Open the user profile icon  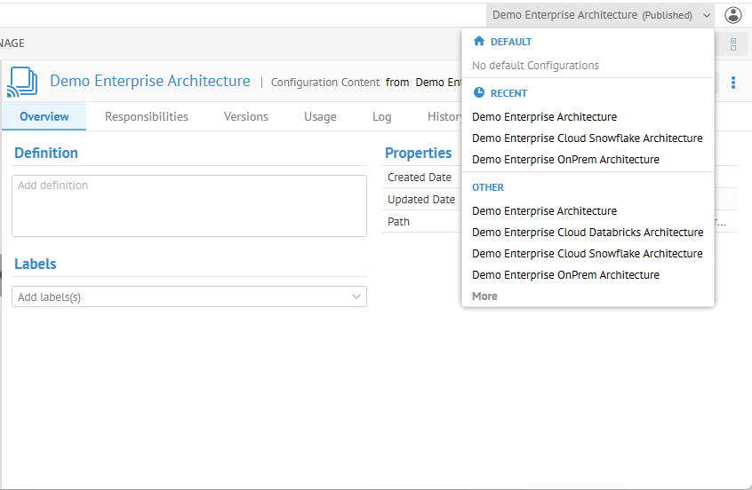(732, 15)
